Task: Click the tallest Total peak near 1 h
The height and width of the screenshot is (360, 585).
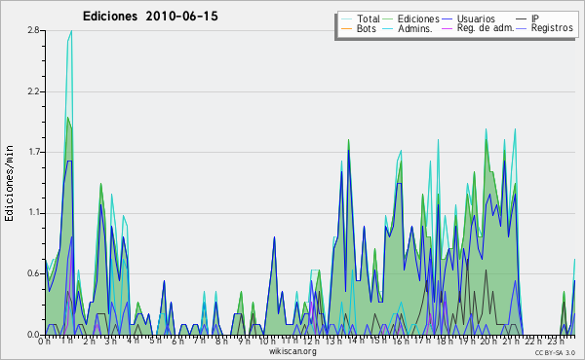Action: coord(71,31)
